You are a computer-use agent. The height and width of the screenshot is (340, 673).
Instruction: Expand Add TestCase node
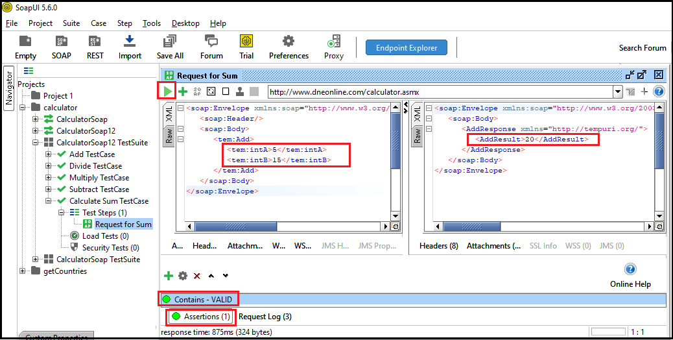49,154
